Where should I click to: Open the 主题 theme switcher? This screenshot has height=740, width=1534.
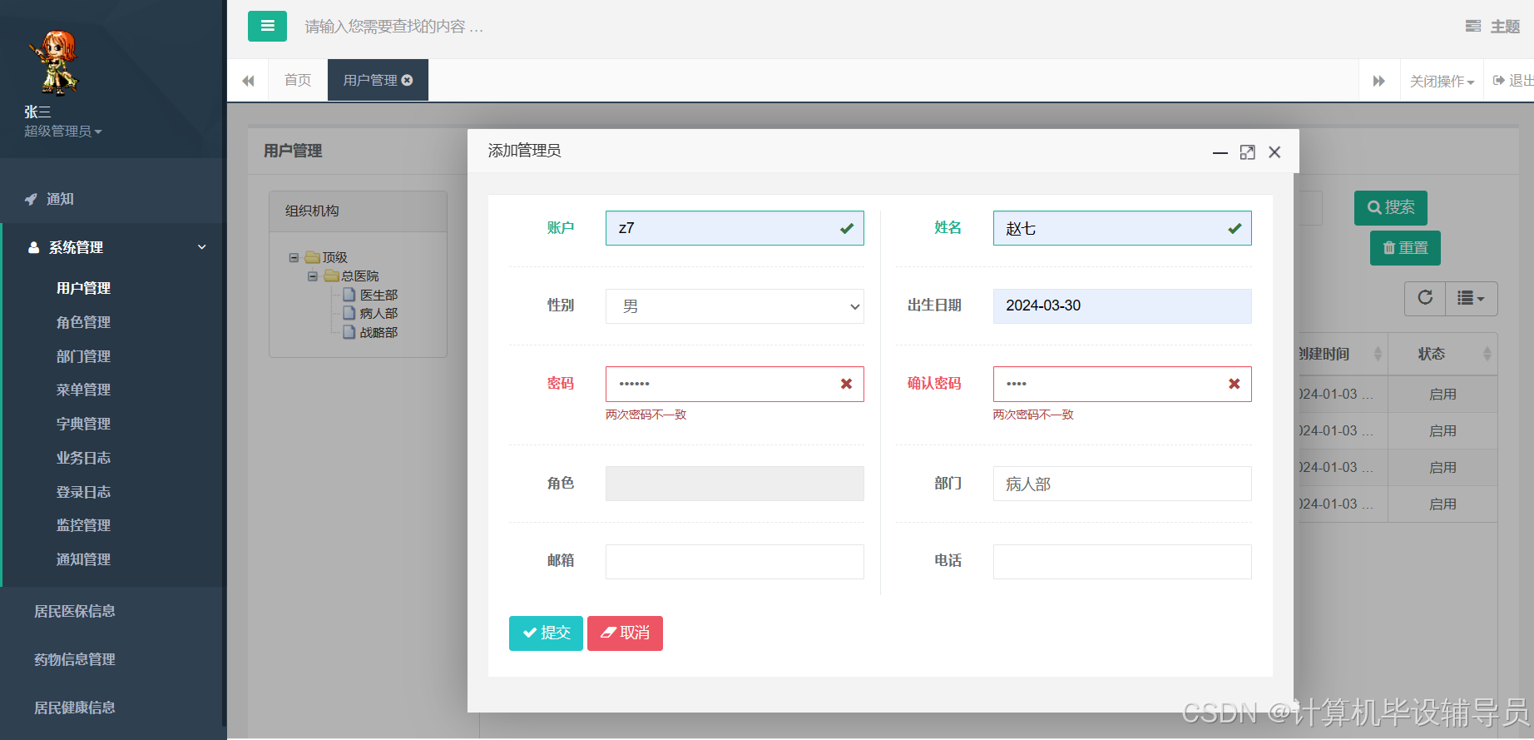tap(1492, 27)
